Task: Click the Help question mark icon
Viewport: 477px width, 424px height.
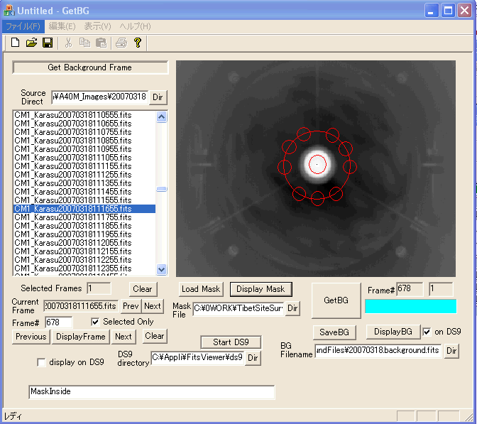Action: coord(138,43)
